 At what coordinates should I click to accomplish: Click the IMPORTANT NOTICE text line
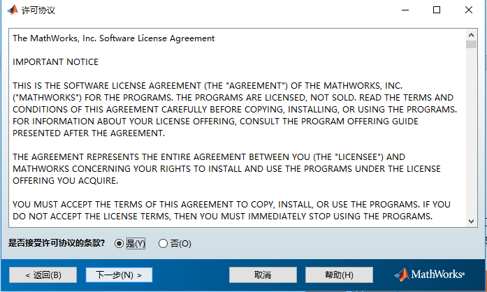(56, 62)
